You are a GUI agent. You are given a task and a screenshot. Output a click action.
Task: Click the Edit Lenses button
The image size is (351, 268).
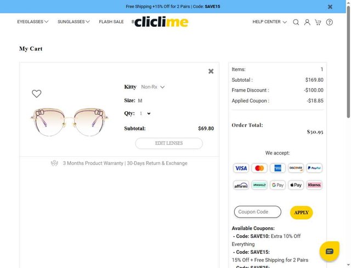(169, 143)
